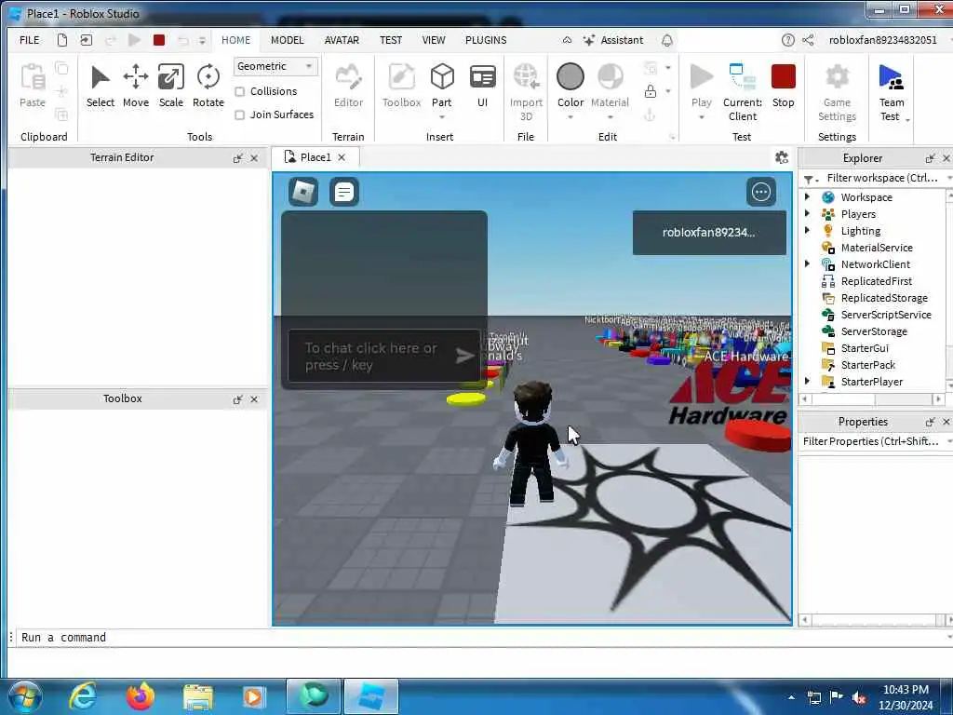Expand the Workspace tree node
953x715 pixels.
tap(807, 197)
